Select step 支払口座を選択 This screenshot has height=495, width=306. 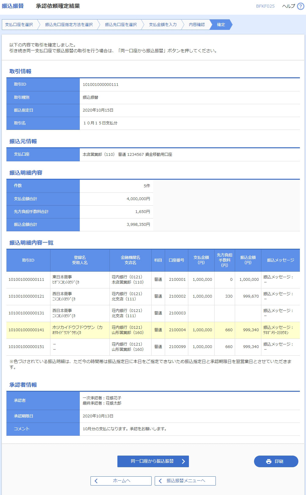click(x=19, y=25)
